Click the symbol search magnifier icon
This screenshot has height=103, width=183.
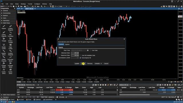(11, 6)
